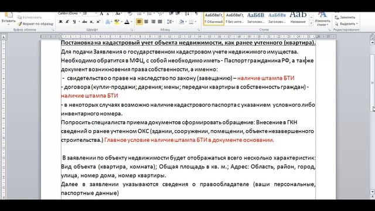The width and height of the screenshot is (375, 211).
Task: Open Абзац paragraph dialog launcher
Action: click(x=199, y=30)
